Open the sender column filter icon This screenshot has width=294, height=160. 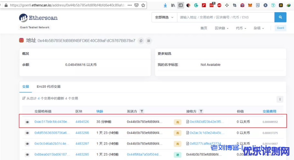(142, 111)
